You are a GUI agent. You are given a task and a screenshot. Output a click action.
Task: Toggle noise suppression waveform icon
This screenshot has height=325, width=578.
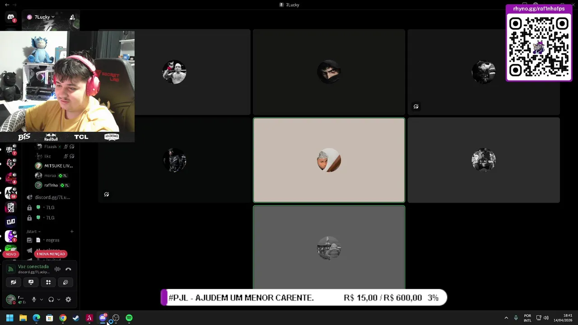pyautogui.click(x=57, y=269)
